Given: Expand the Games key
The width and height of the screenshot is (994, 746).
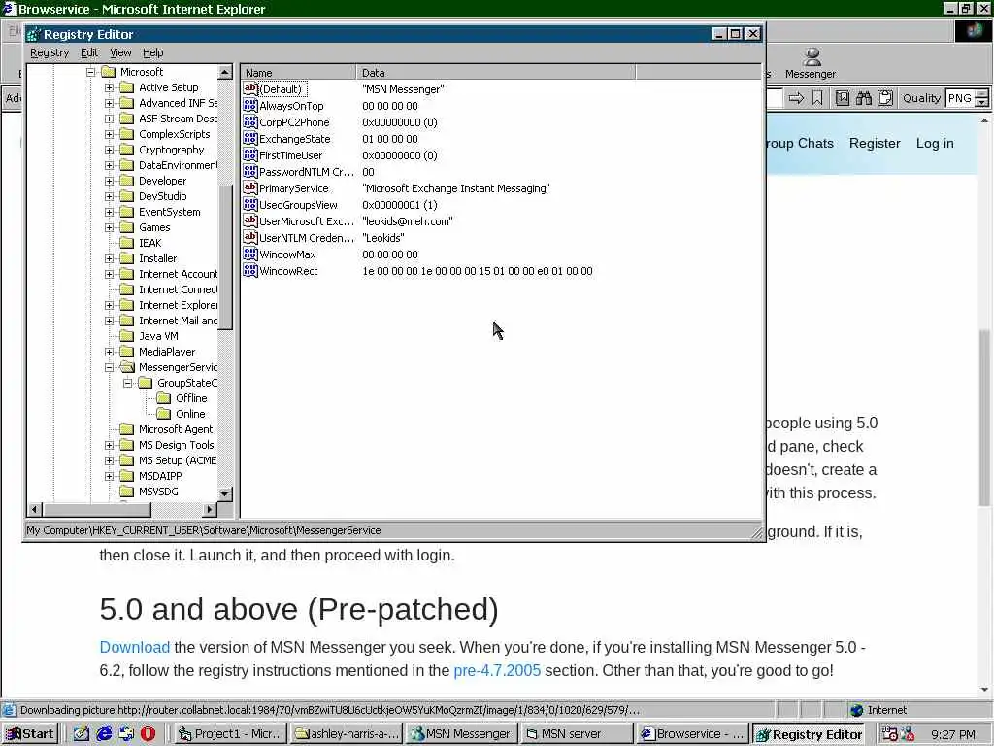Looking at the screenshot, I should pyautogui.click(x=109, y=227).
